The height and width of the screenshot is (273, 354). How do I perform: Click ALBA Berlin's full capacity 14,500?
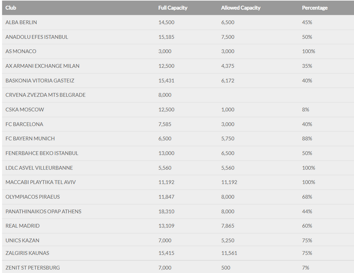pyautogui.click(x=166, y=23)
